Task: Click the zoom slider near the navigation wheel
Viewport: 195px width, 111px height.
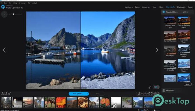Action: point(15,14)
